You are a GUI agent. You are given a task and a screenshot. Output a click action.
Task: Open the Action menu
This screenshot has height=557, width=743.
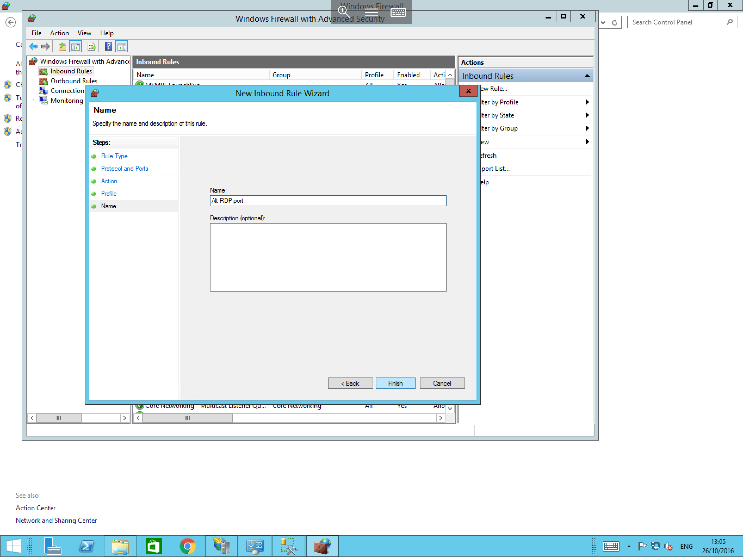click(60, 33)
